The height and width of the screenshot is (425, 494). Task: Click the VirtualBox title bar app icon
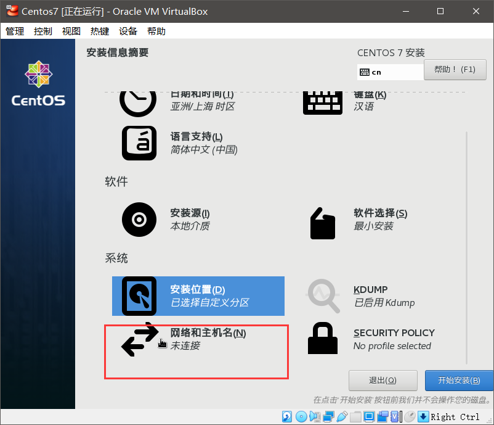coord(12,11)
